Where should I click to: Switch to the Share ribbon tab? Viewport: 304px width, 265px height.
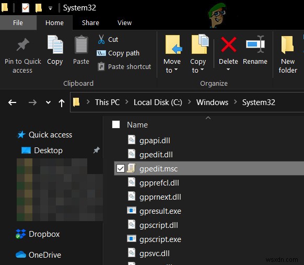click(90, 23)
